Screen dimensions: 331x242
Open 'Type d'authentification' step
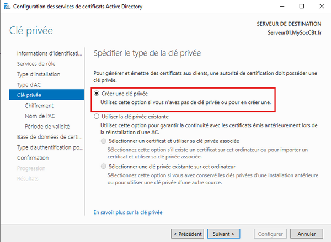50,147
